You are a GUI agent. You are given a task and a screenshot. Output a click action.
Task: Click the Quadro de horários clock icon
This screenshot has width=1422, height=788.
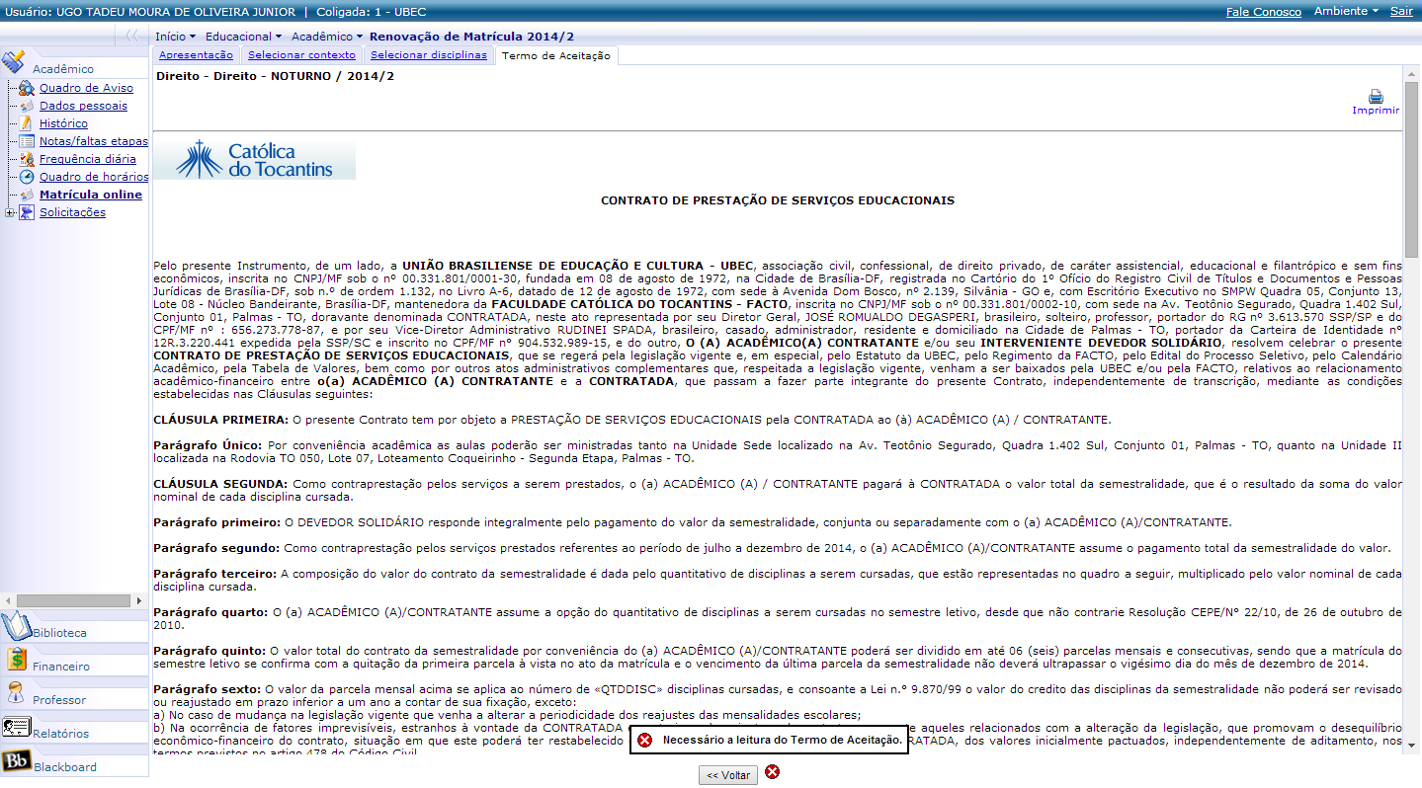[x=27, y=177]
